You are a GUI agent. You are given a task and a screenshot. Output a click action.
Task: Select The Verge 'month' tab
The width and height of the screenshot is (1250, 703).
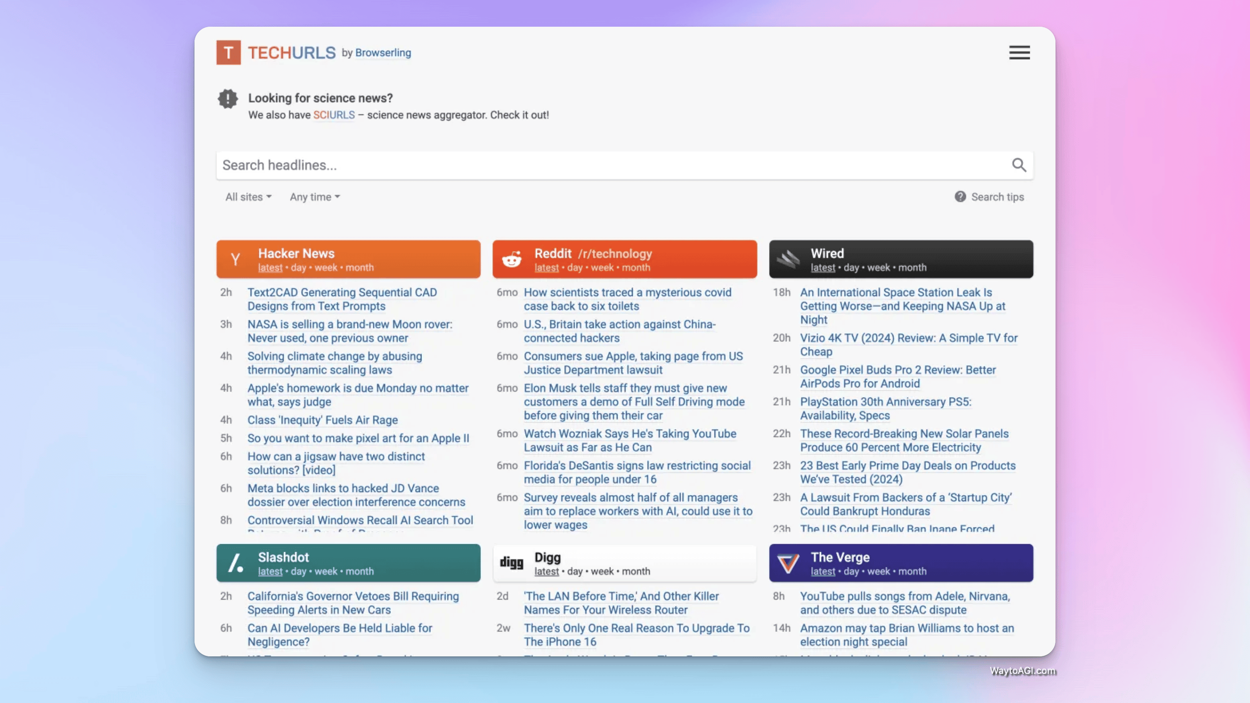(912, 571)
